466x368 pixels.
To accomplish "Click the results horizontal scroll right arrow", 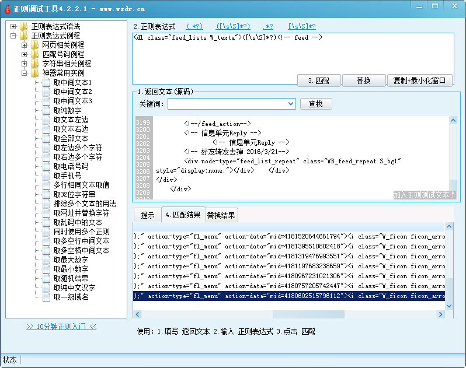I will tap(441, 314).
